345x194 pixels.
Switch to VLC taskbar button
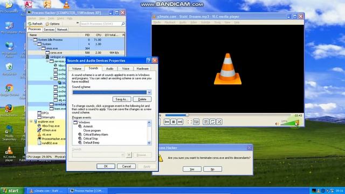click(x=46, y=191)
